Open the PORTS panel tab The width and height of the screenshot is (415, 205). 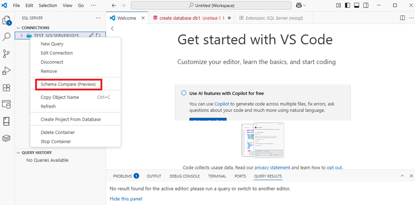pyautogui.click(x=240, y=176)
